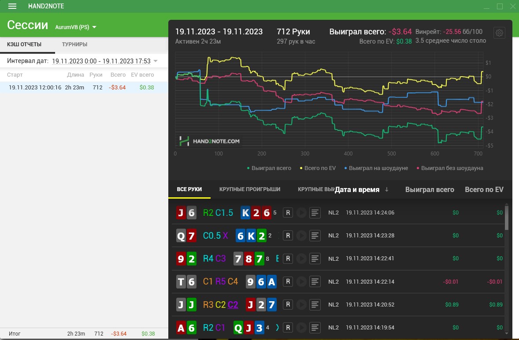Viewport: 519px width, 340px height.
Task: Click the R replay button for hand 92
Action: click(x=288, y=259)
